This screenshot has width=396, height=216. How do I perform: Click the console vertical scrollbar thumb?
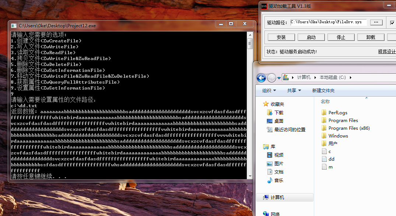click(250, 44)
